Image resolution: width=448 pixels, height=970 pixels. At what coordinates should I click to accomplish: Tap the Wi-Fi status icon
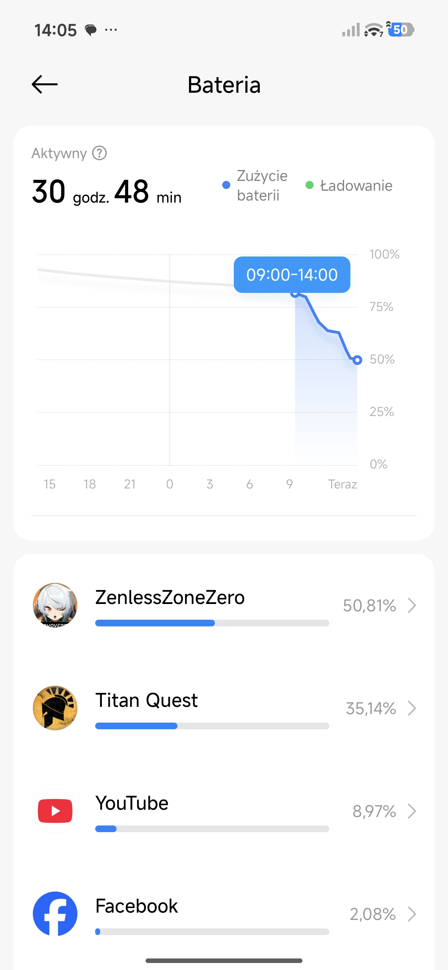[373, 30]
